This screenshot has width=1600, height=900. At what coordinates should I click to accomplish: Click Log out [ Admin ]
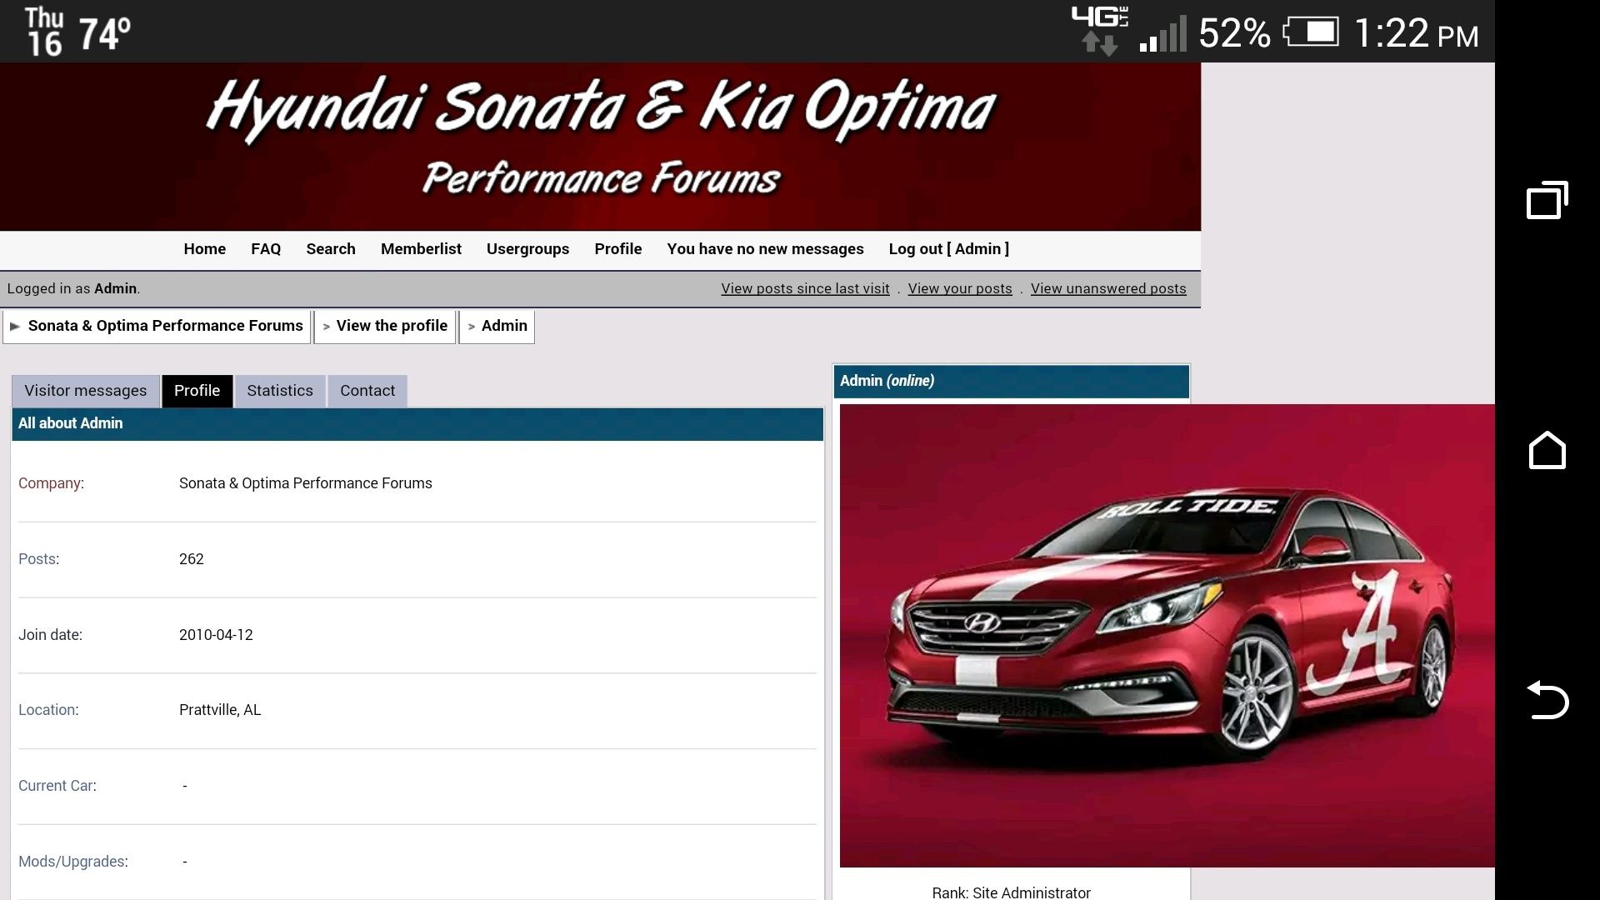pos(948,249)
